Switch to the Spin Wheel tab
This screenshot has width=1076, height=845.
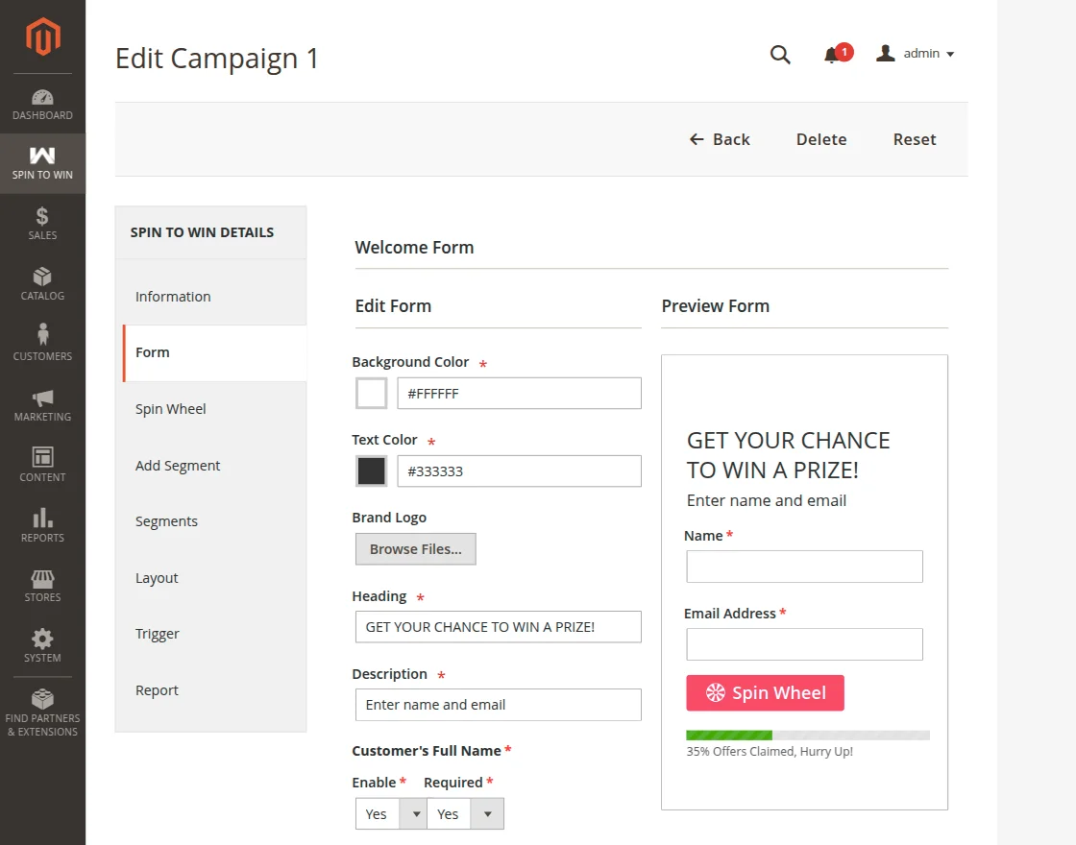[x=171, y=409]
